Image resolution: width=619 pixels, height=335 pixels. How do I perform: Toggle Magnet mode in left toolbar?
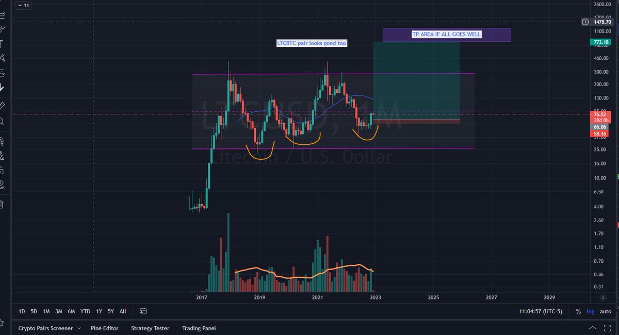(2, 140)
